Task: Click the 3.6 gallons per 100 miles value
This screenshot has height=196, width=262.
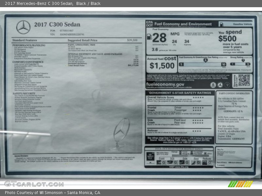Action: [x=155, y=50]
